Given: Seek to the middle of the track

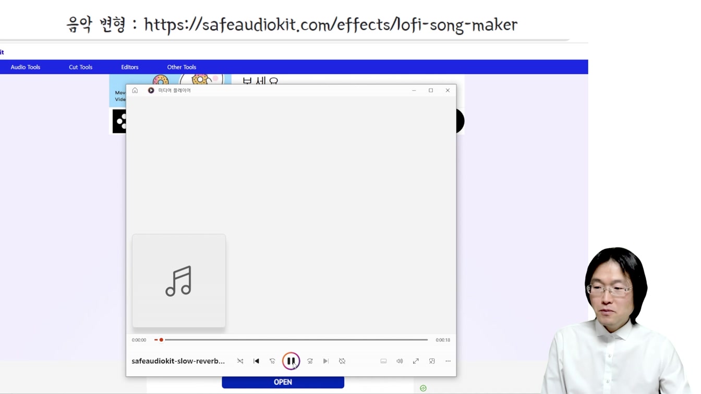Looking at the screenshot, I should [x=291, y=340].
